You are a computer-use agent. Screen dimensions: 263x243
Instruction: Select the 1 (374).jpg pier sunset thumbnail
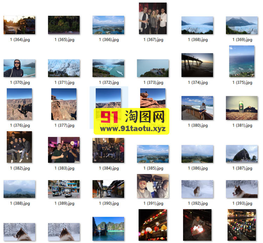click(x=197, y=65)
